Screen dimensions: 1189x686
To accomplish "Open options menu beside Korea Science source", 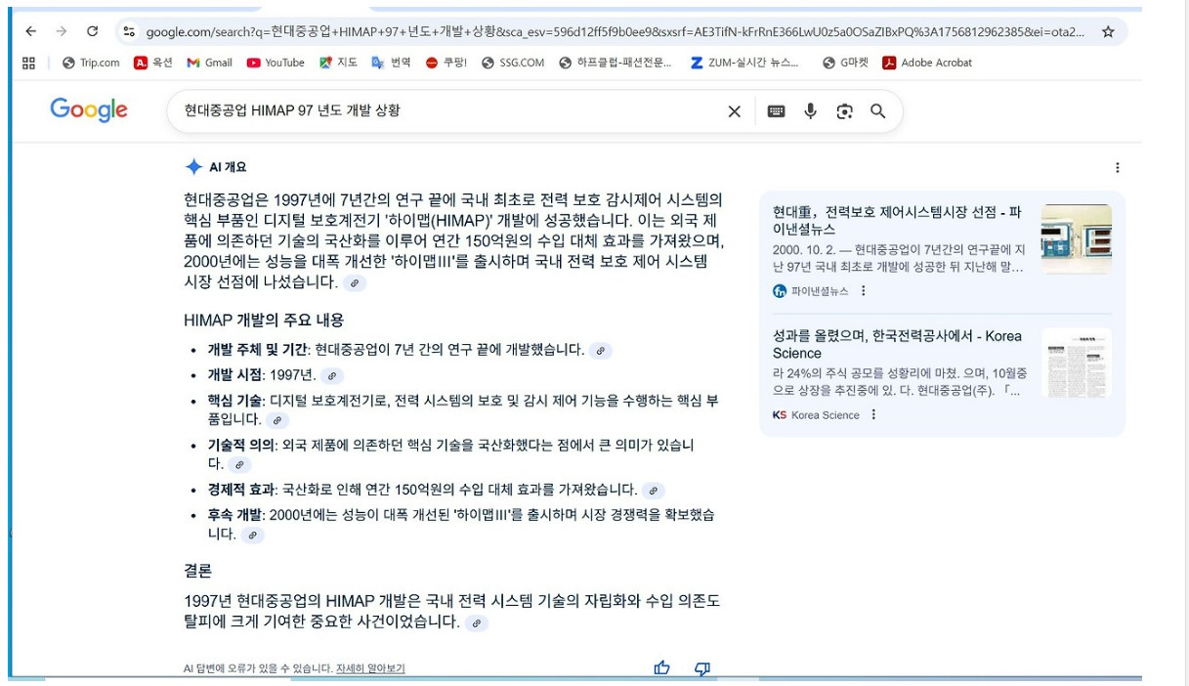I will pos(873,415).
